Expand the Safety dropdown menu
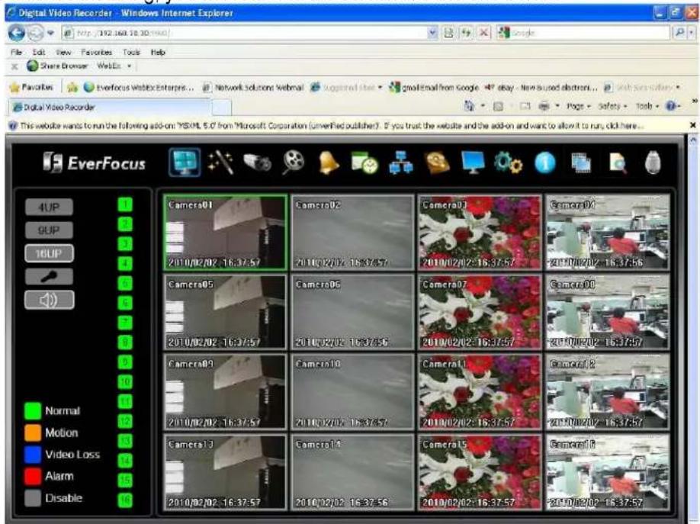This screenshot has width=700, height=524. pyautogui.click(x=612, y=106)
